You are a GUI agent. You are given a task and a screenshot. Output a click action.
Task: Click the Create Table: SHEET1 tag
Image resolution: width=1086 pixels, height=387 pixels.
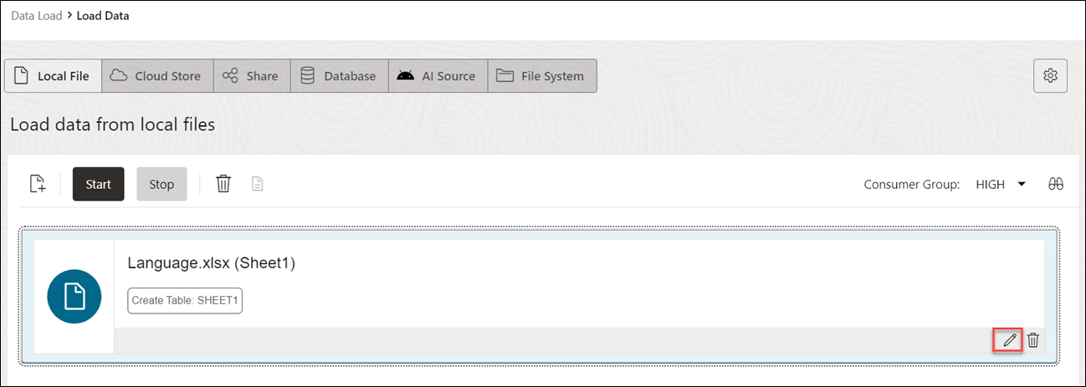pyautogui.click(x=185, y=301)
